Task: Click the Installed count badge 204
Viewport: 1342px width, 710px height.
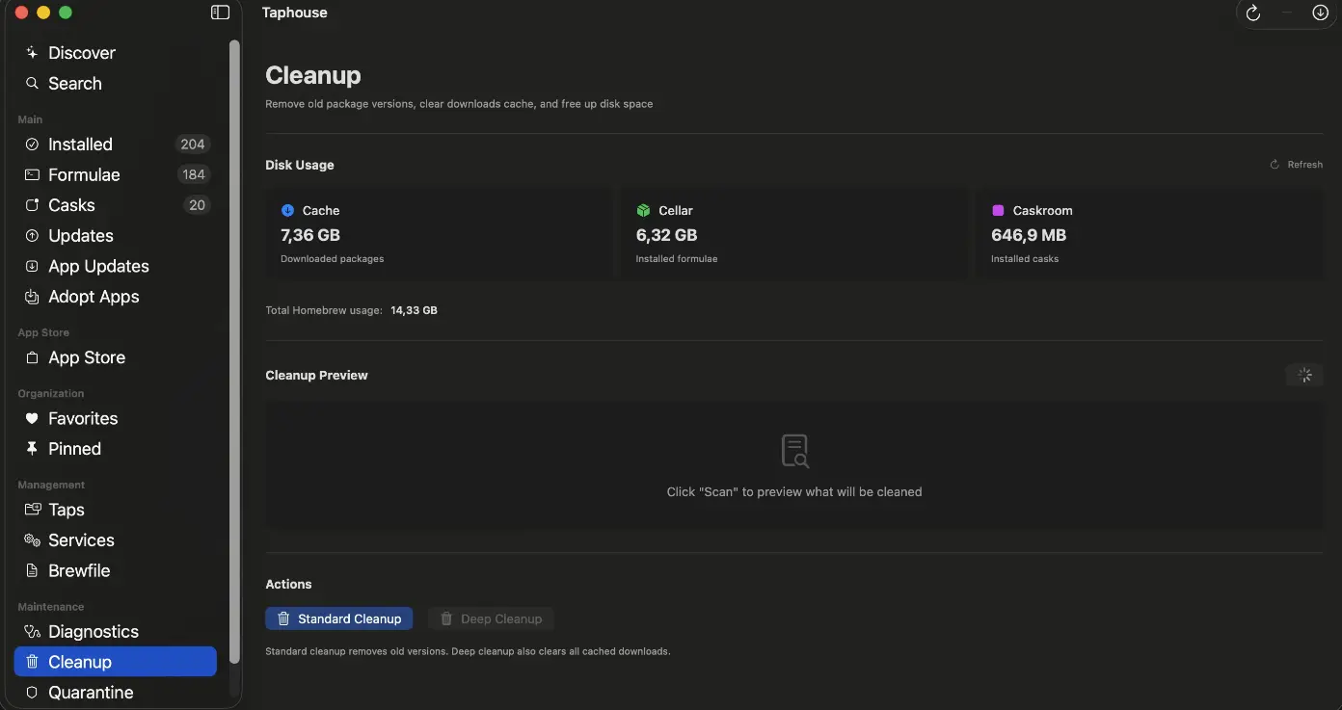Action: pos(193,145)
